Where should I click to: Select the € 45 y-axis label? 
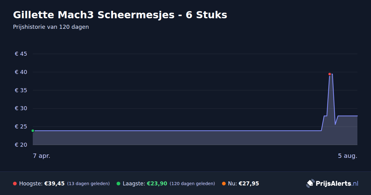(x=21, y=54)
